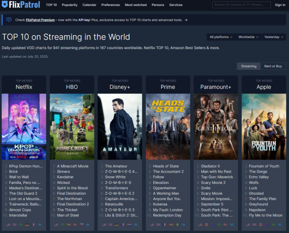Open the Netflix top movies heading
The image size is (289, 233).
coord(24,87)
